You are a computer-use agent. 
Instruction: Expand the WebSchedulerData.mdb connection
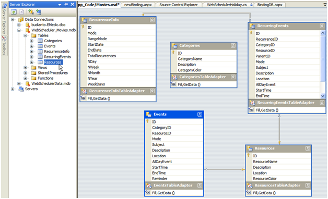pos(19,83)
